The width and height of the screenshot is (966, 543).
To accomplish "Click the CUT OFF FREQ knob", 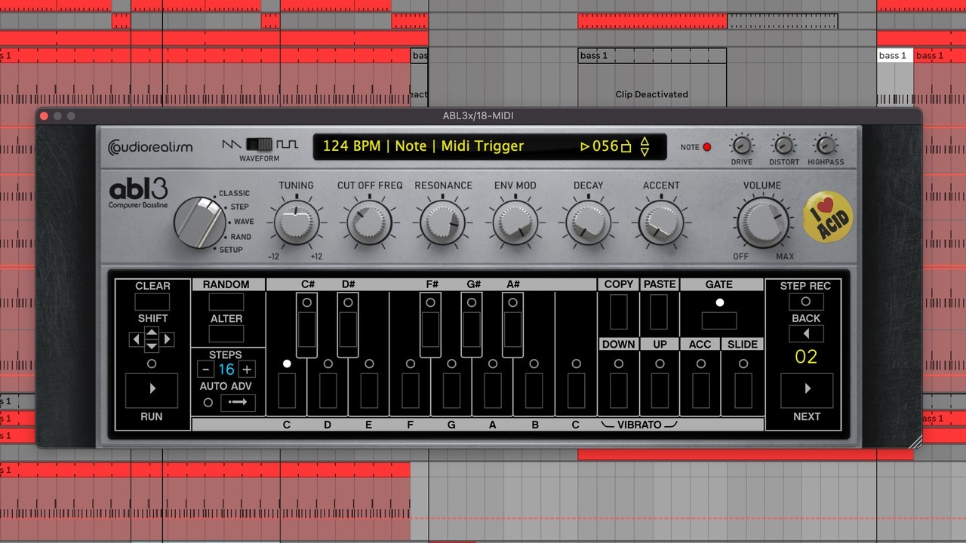I will (370, 224).
